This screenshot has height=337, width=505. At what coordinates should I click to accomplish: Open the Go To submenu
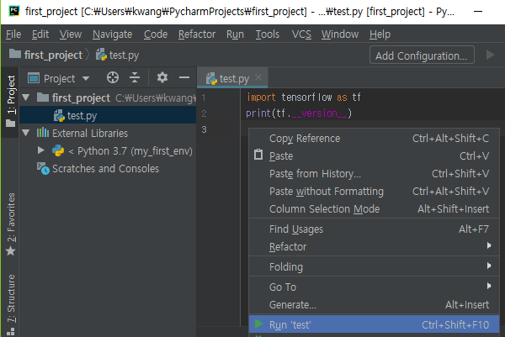click(x=374, y=287)
